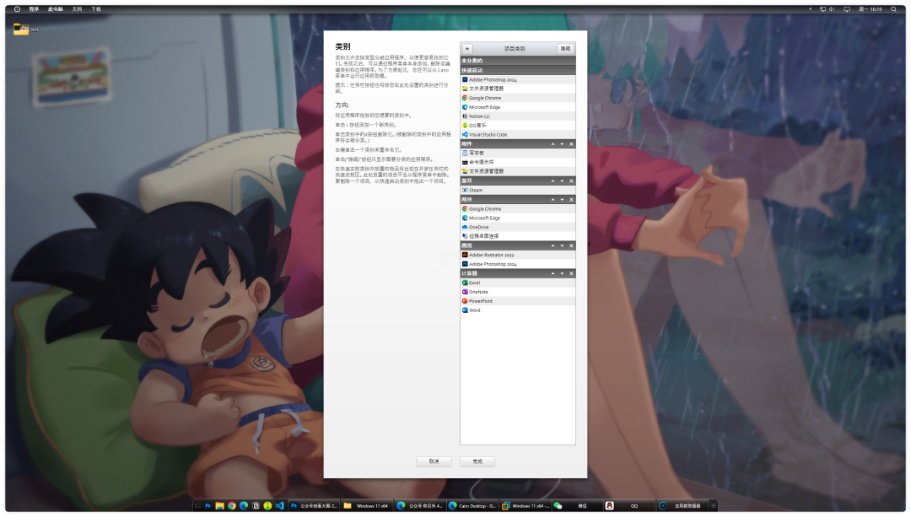
Task: Click the search magnifier in the top bar
Action: click(893, 9)
